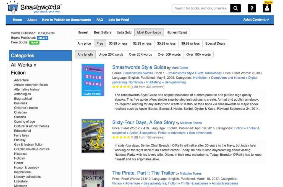The image size is (283, 187).
Task: Click the account person icon under Sign In
Action: (267, 9)
